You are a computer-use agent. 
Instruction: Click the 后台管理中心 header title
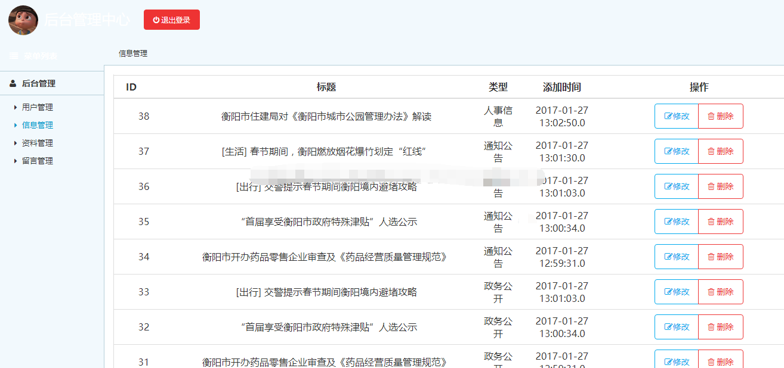87,20
